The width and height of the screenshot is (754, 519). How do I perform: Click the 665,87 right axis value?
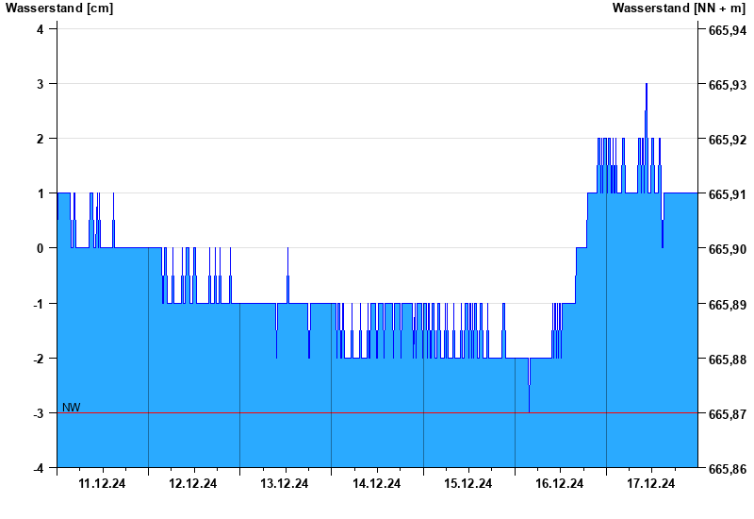click(727, 414)
